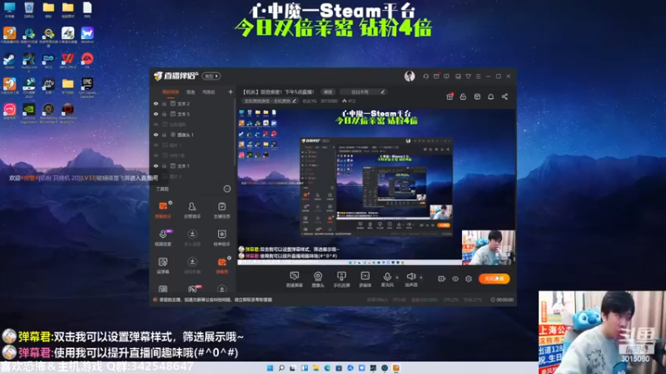Expand the mode pill beside the logo
Viewport: 666px width, 374px height.
[x=211, y=76]
